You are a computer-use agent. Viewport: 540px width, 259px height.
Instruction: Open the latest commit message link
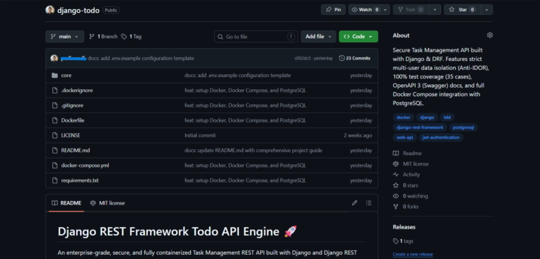141,58
